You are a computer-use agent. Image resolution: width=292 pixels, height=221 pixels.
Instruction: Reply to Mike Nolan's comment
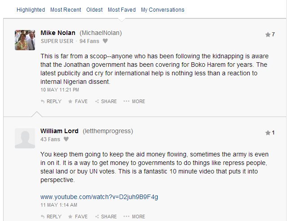51,101
